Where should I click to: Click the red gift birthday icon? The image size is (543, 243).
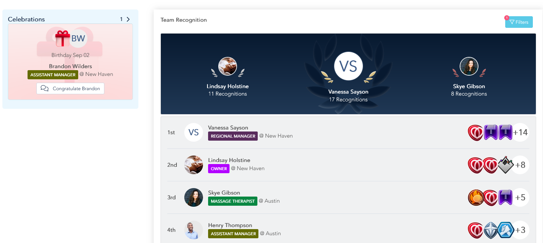pyautogui.click(x=62, y=38)
